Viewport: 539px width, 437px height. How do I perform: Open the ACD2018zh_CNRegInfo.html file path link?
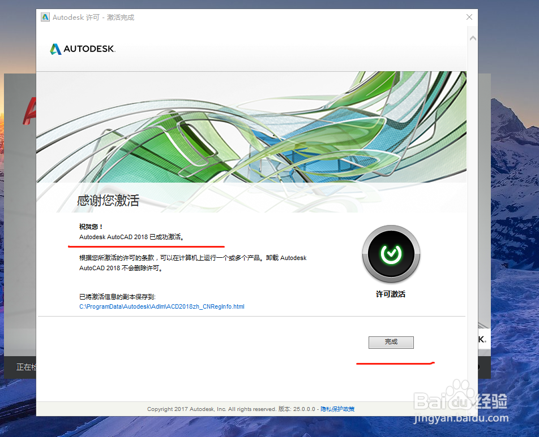(161, 306)
